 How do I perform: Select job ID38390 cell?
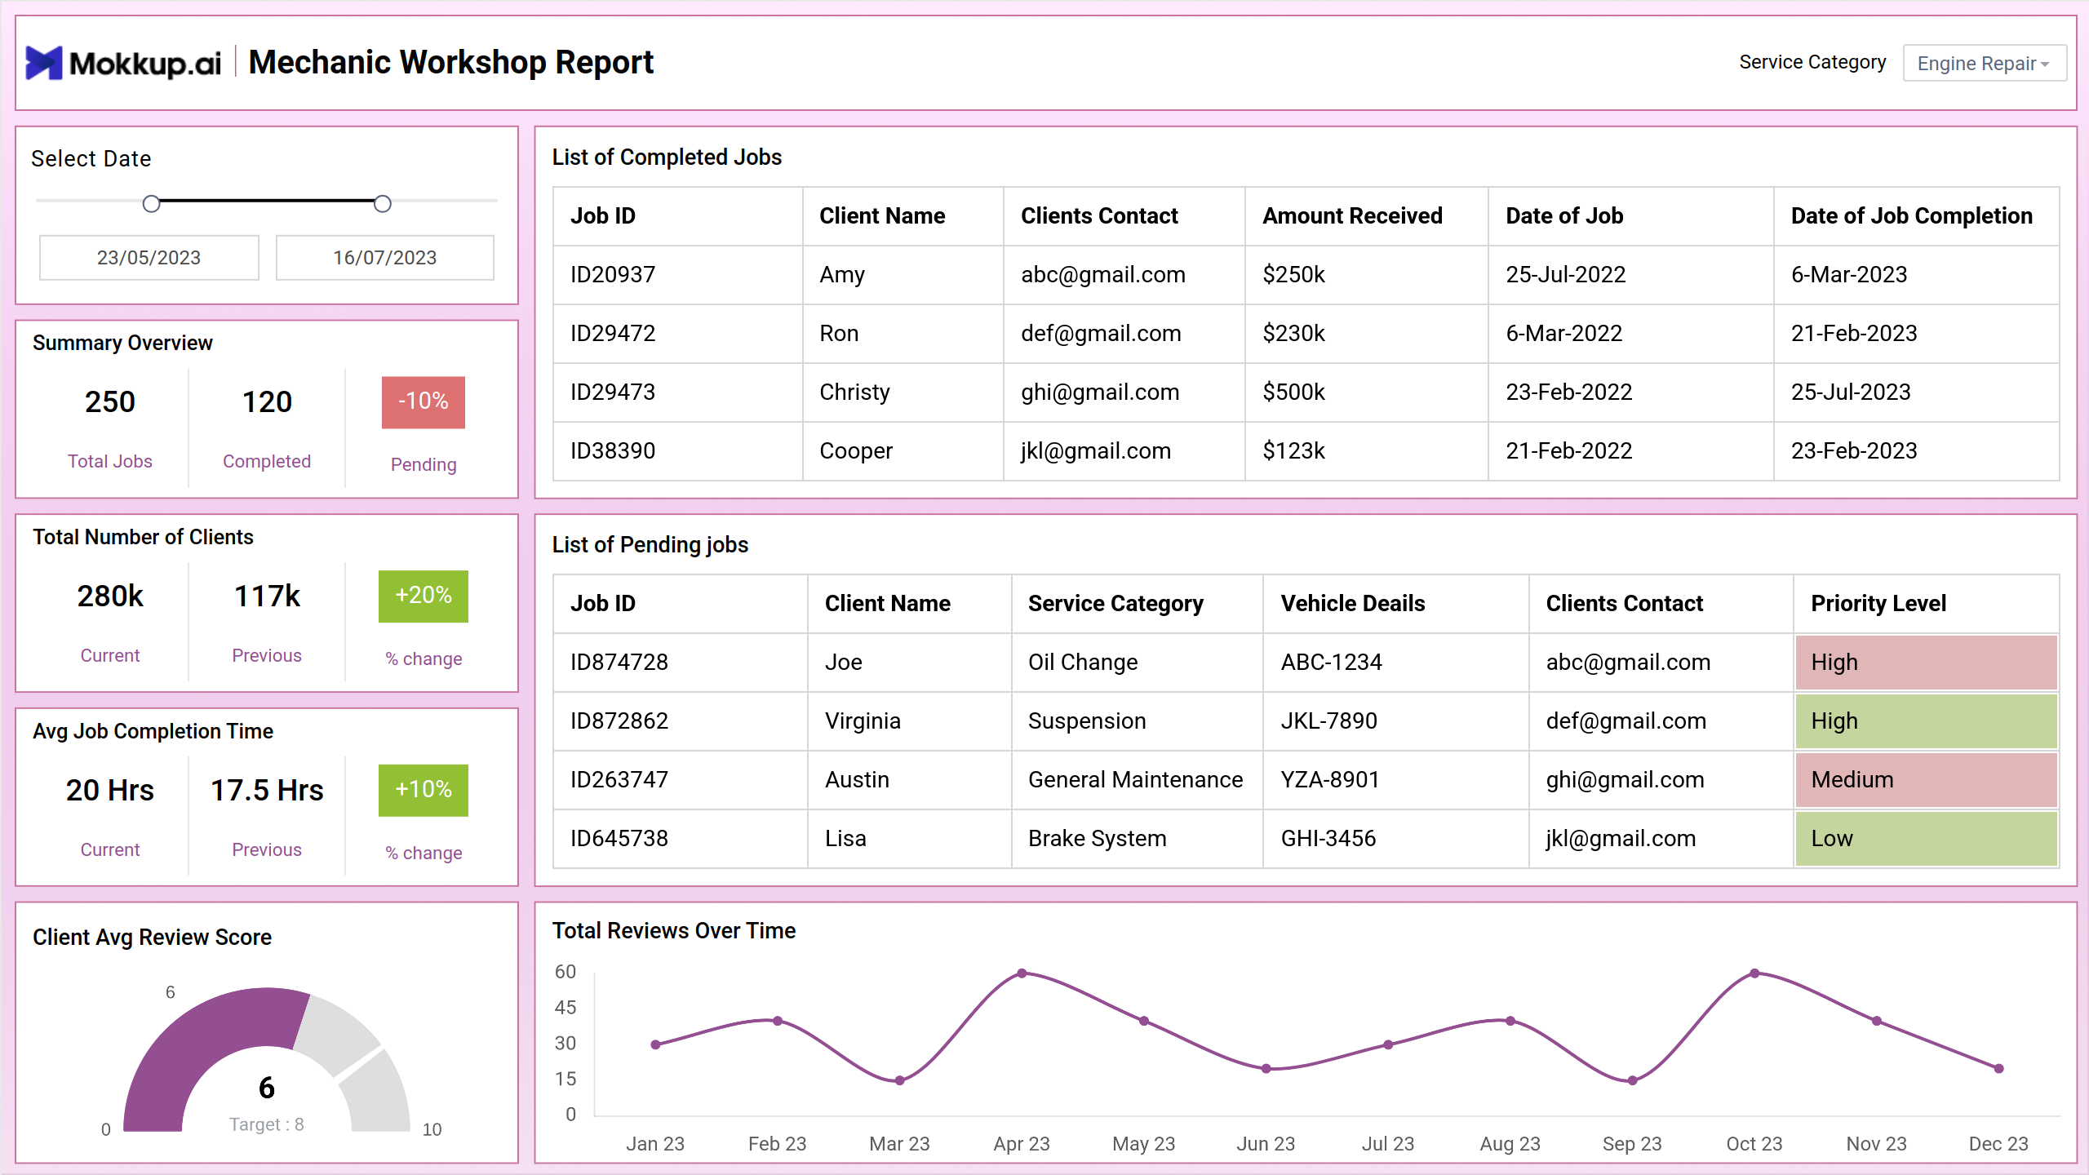click(x=677, y=451)
